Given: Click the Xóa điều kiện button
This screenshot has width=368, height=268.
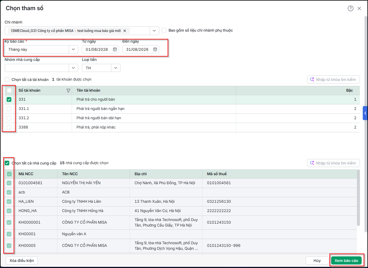Looking at the screenshot, I should pos(22,260).
